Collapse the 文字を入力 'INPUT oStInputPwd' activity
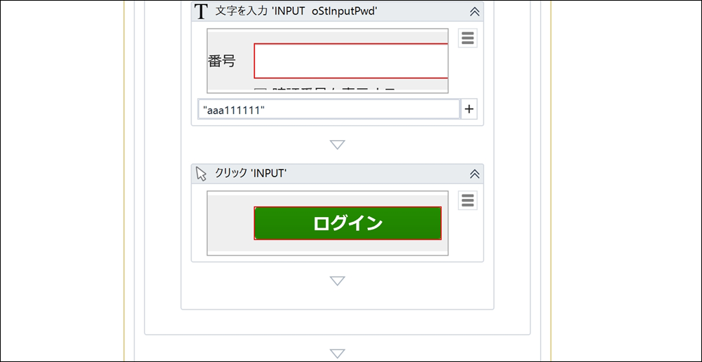This screenshot has height=362, width=702. point(474,12)
